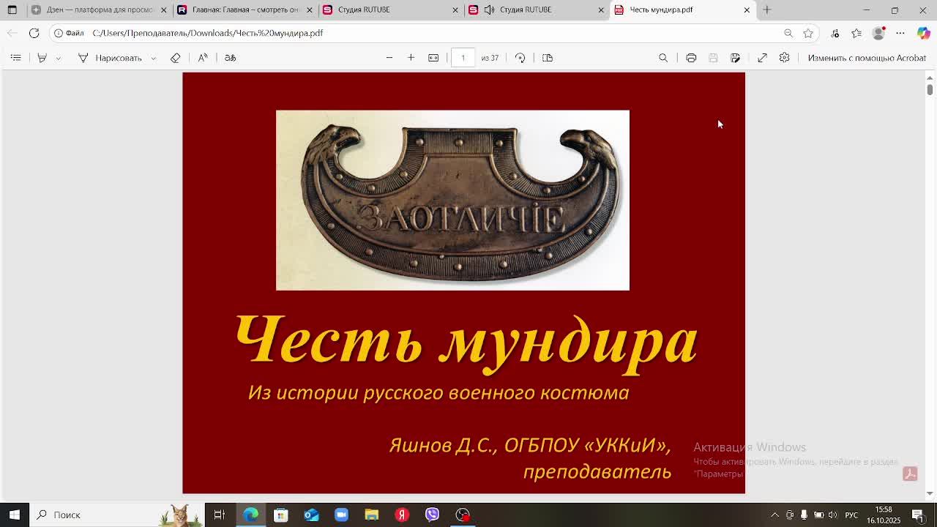Select the eraser tool
The height and width of the screenshot is (527, 937).
tap(175, 58)
